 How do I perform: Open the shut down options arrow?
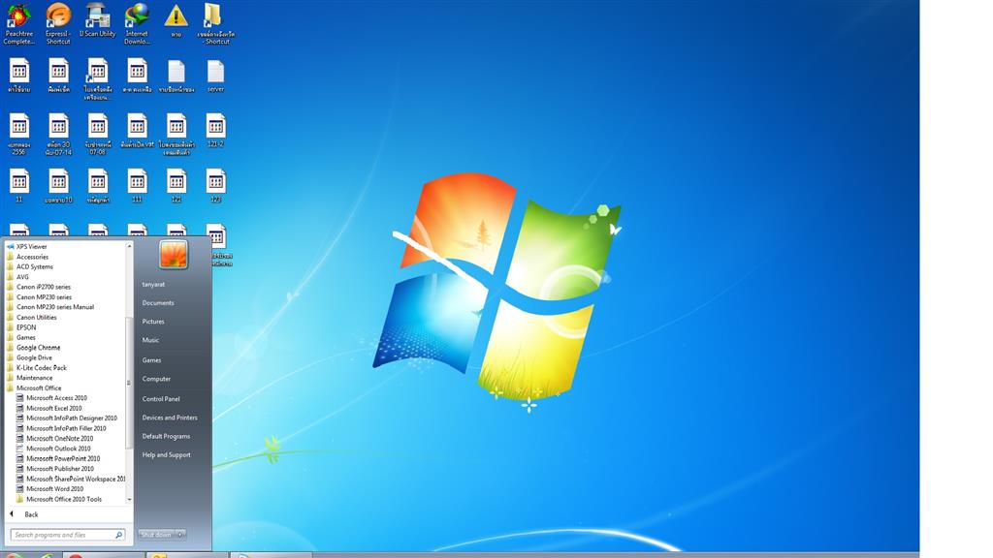tap(181, 535)
